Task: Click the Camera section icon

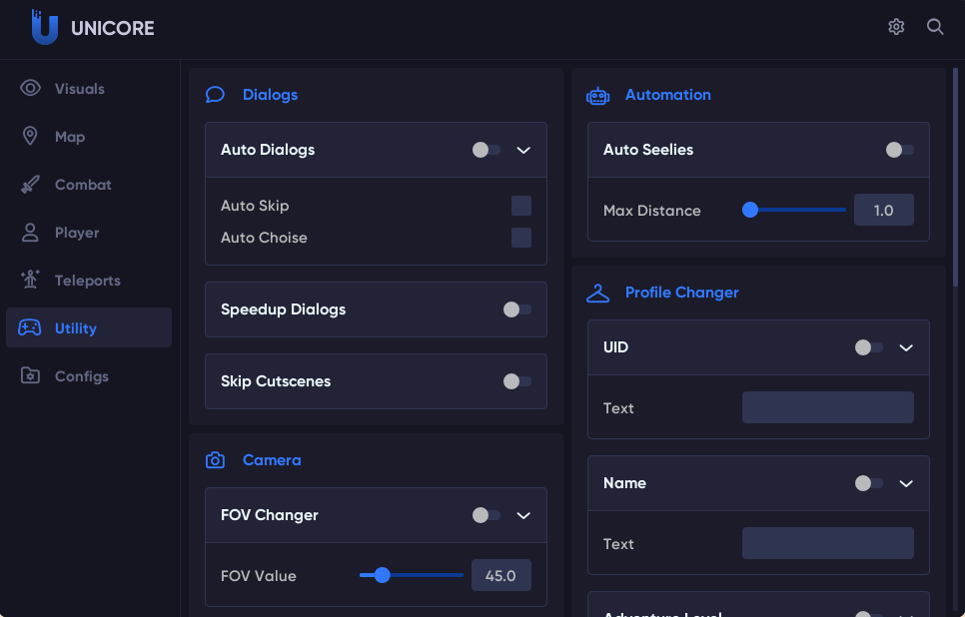Action: pyautogui.click(x=215, y=460)
